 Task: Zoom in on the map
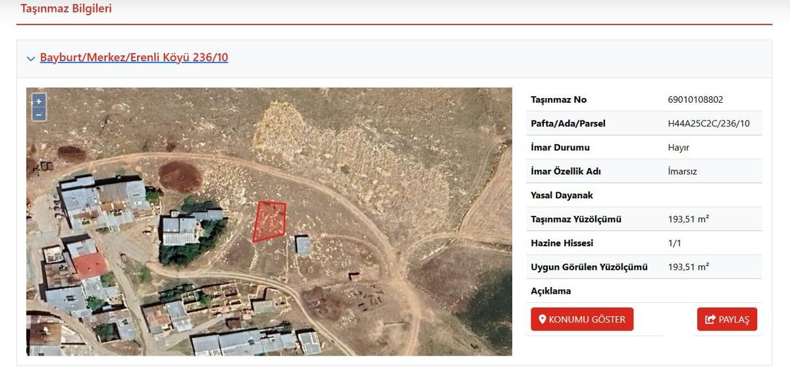39,101
